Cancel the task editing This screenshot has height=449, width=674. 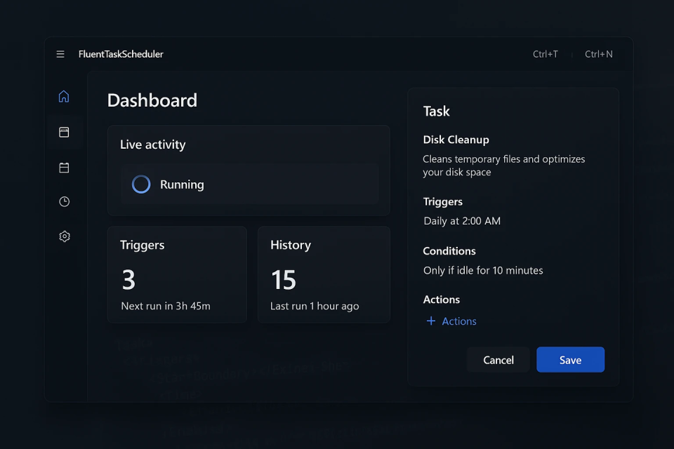[498, 360]
